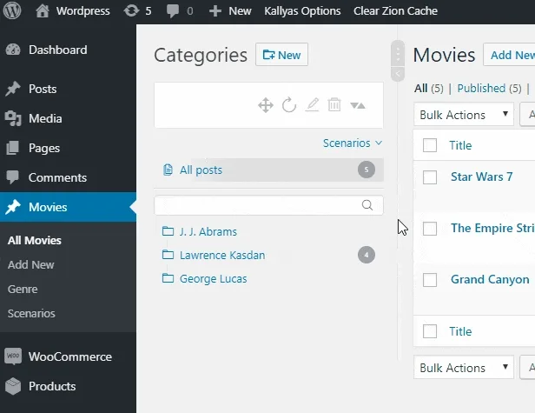Focus the folder search field

tap(268, 205)
